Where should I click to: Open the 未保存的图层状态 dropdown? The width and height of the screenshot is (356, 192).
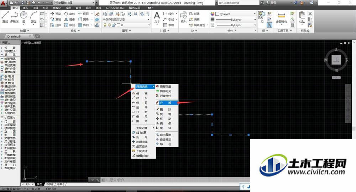coord(126,19)
